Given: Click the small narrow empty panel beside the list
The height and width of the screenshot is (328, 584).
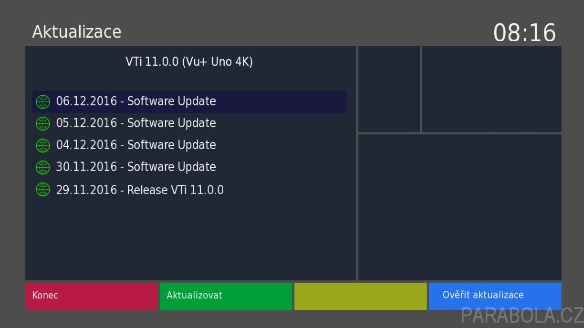Looking at the screenshot, I should point(389,89).
